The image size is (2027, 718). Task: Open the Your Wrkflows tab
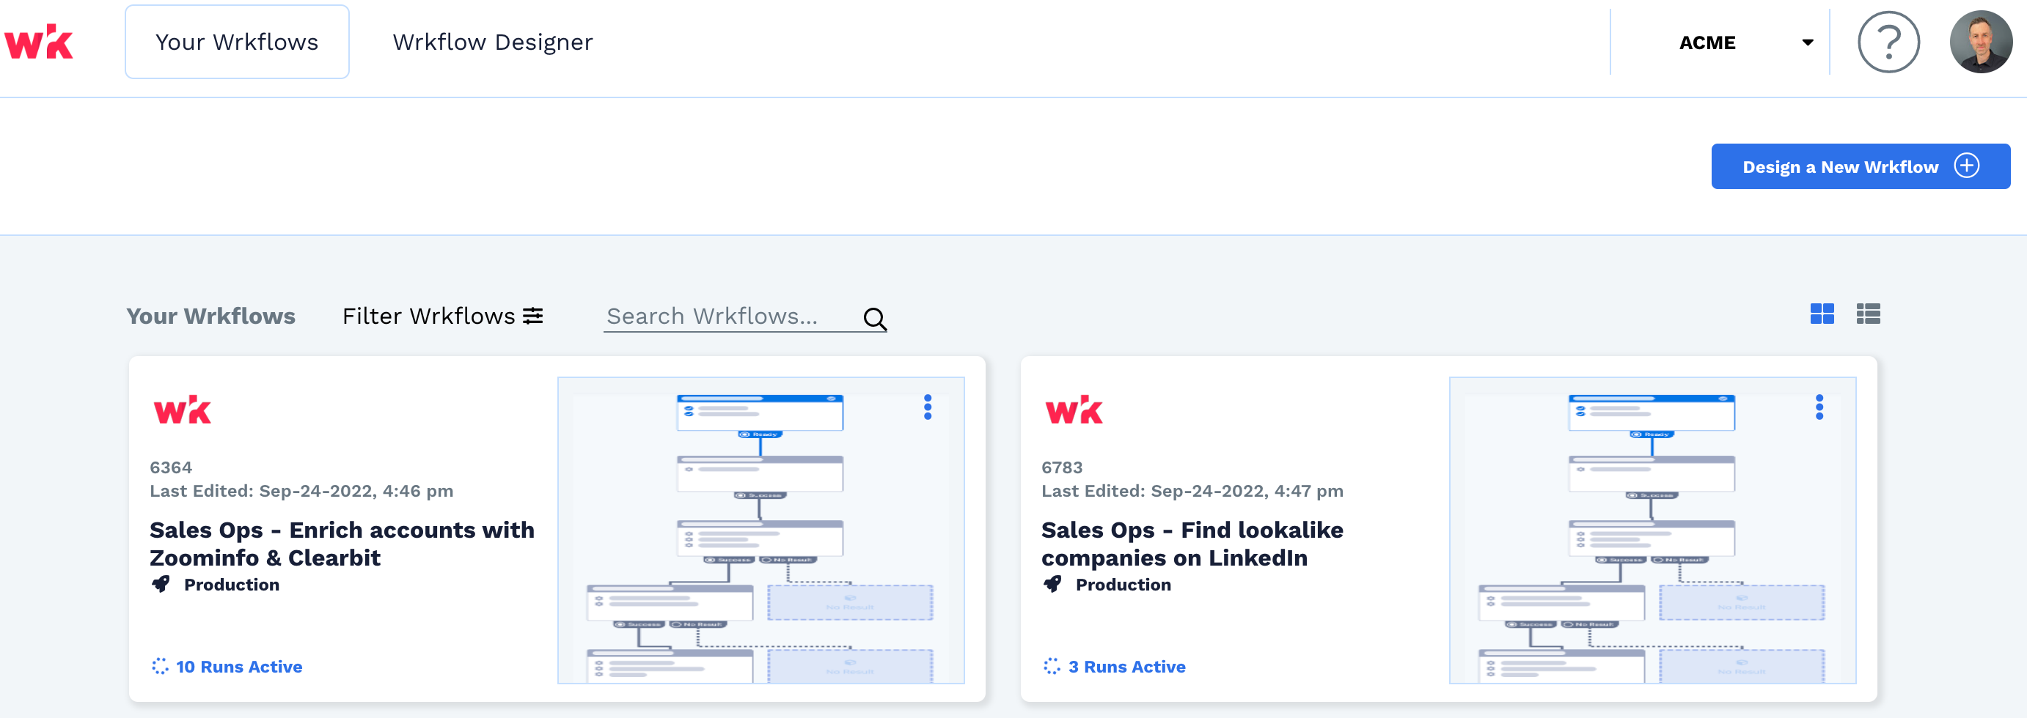tap(237, 42)
